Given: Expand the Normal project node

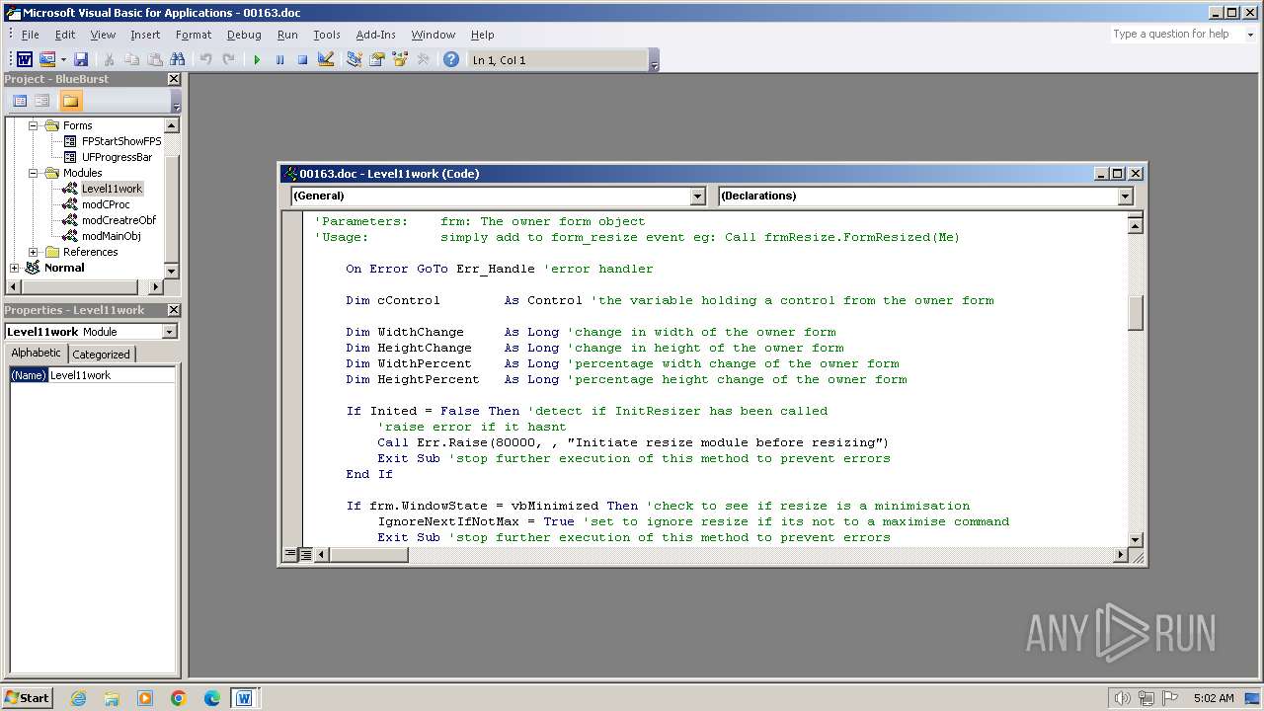Looking at the screenshot, I should coord(14,268).
